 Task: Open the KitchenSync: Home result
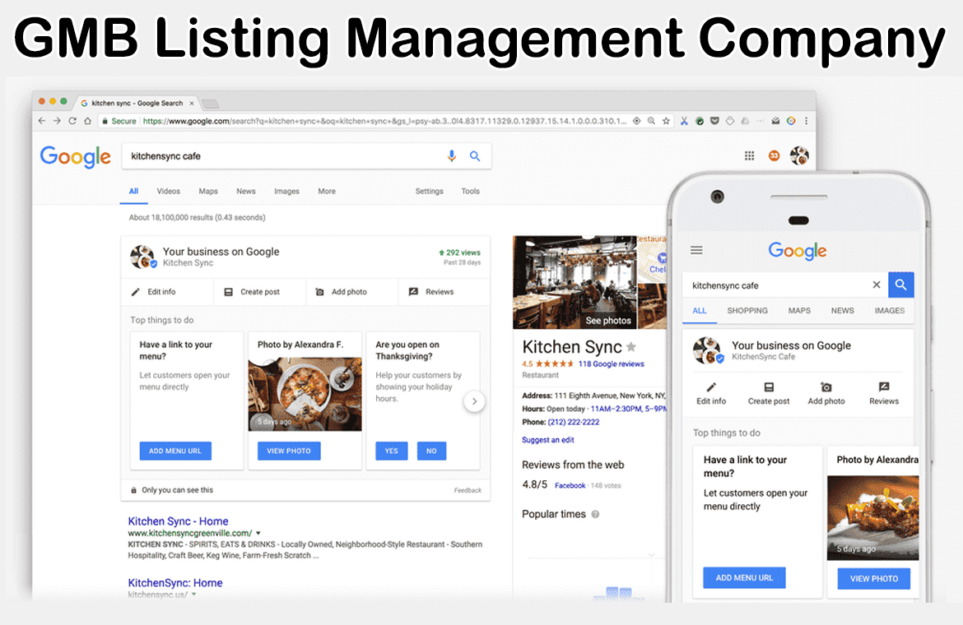pyautogui.click(x=175, y=583)
